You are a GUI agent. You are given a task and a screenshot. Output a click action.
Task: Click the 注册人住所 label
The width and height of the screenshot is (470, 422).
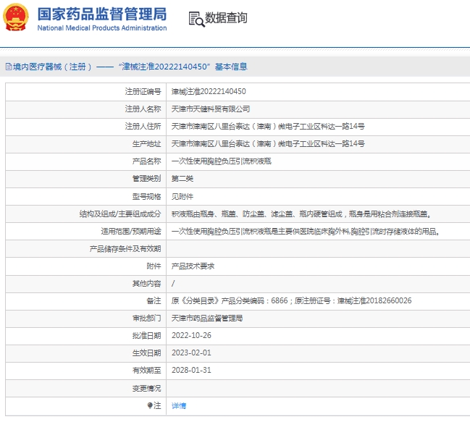(143, 126)
